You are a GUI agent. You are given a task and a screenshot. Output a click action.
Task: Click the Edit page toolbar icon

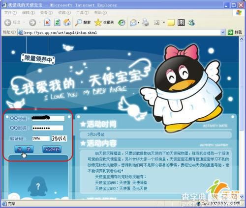[x=156, y=23]
